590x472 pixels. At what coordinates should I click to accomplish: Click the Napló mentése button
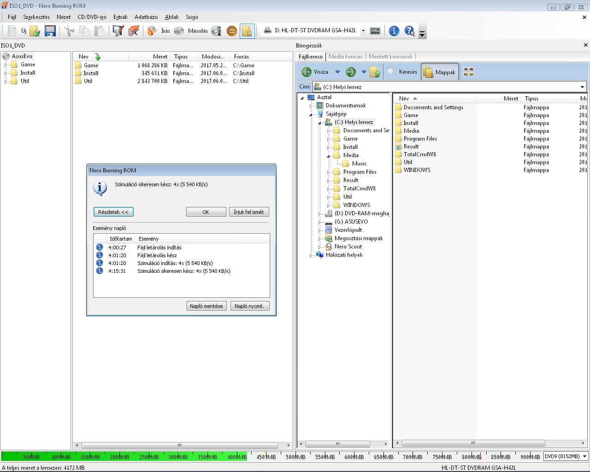tap(206, 306)
